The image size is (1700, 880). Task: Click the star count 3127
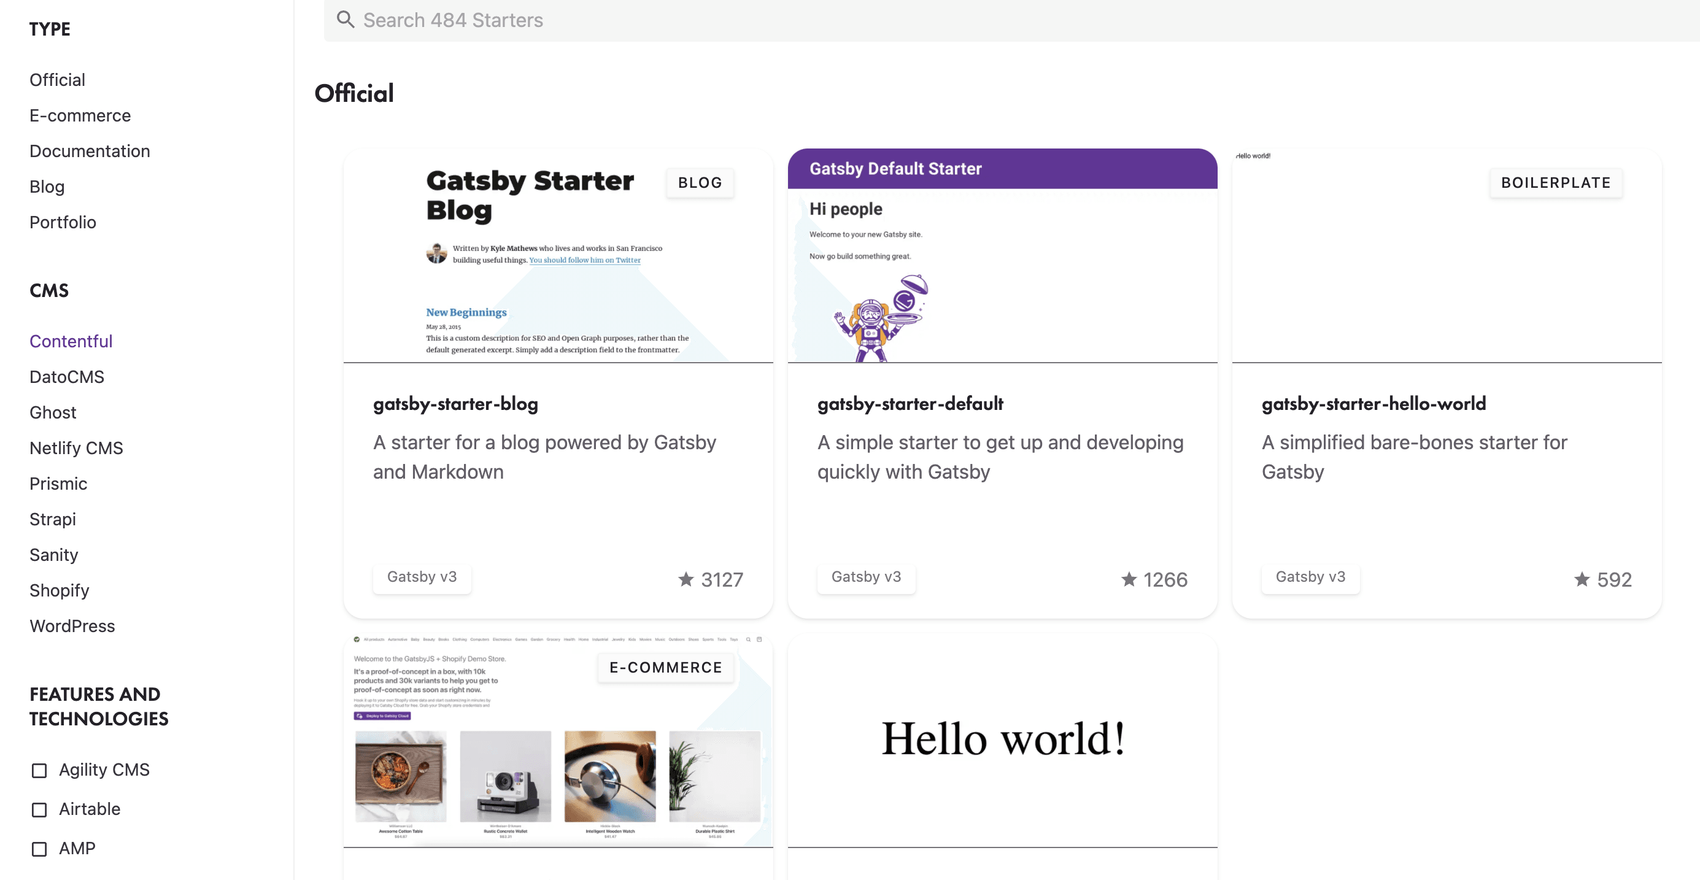pos(722,580)
